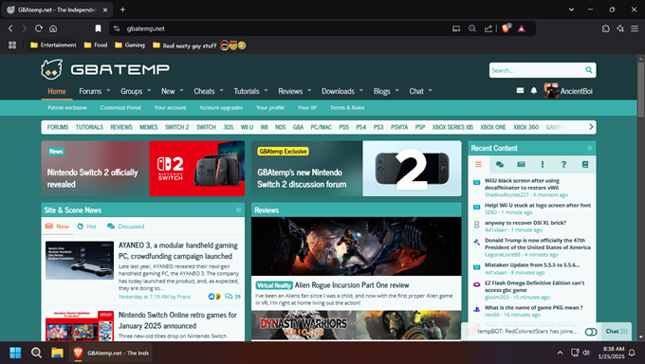Viewport: 645px width, 364px height.
Task: Expand the Reviews dropdown arrow
Action: (309, 90)
